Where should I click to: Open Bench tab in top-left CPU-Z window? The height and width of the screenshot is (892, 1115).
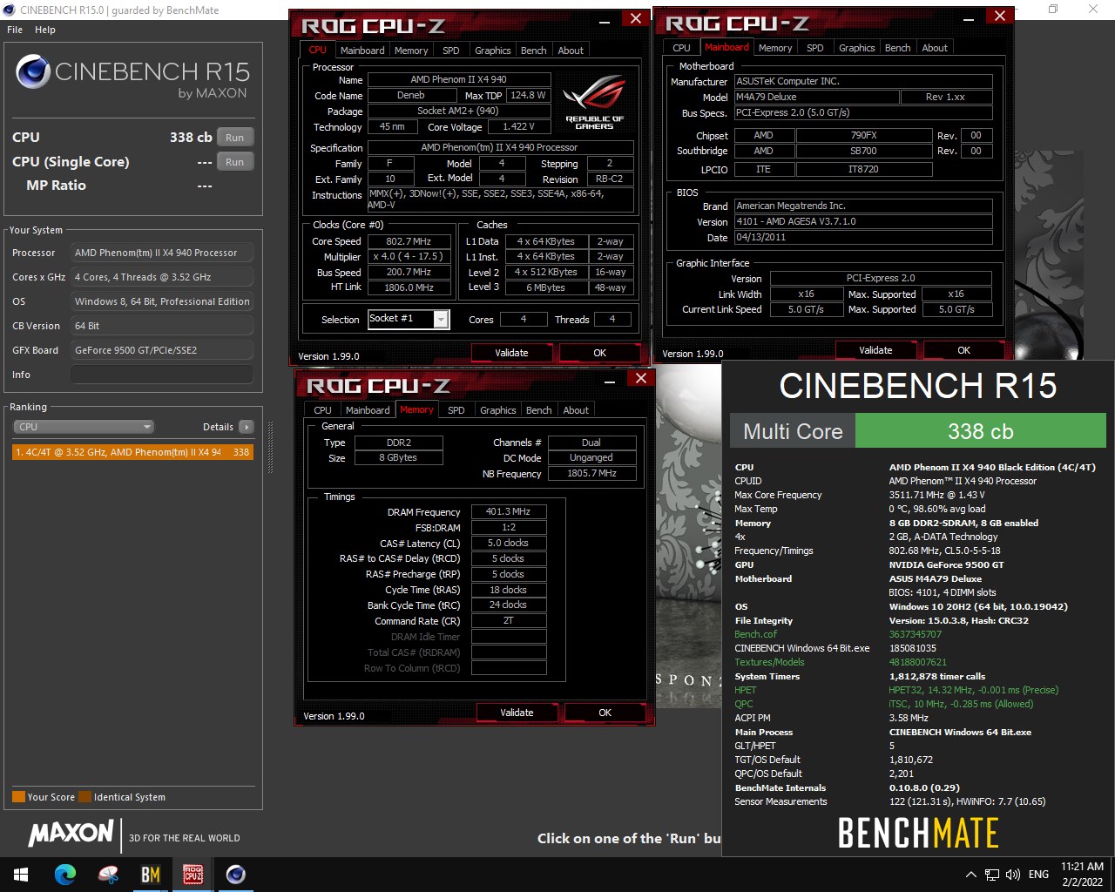pos(534,51)
